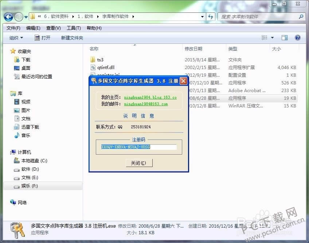Click the ninghuan1984@163.com email link
The width and height of the screenshot is (309, 243).
coord(146,104)
